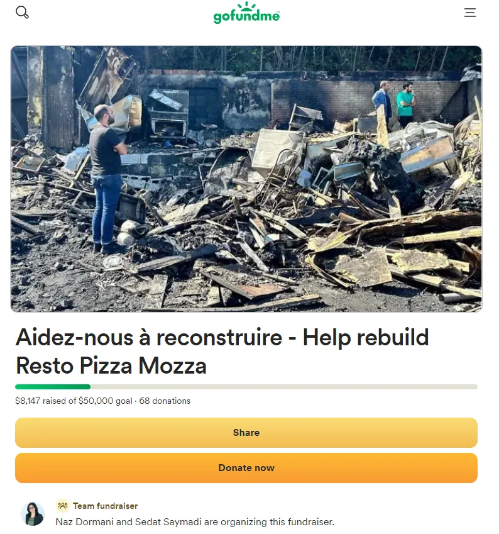
Task: Open the burned restaurant campaign photo
Action: pyautogui.click(x=246, y=179)
